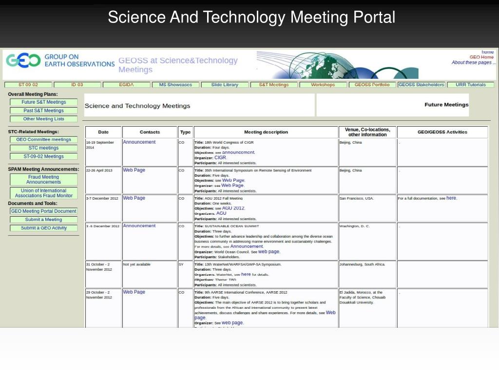Open Announcement link in Ocean Summit objectives
Image resolution: width=499 pixels, height=374 pixels.
(x=247, y=246)
